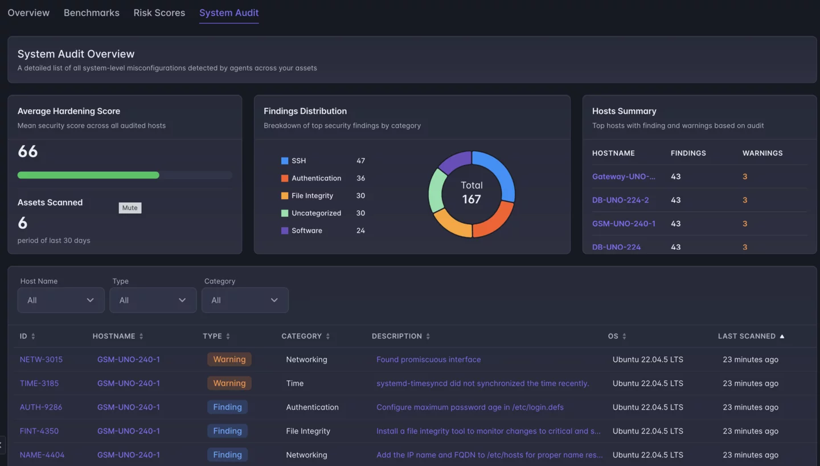Open 'Add the IP name and FQDN' description

pyautogui.click(x=490, y=455)
